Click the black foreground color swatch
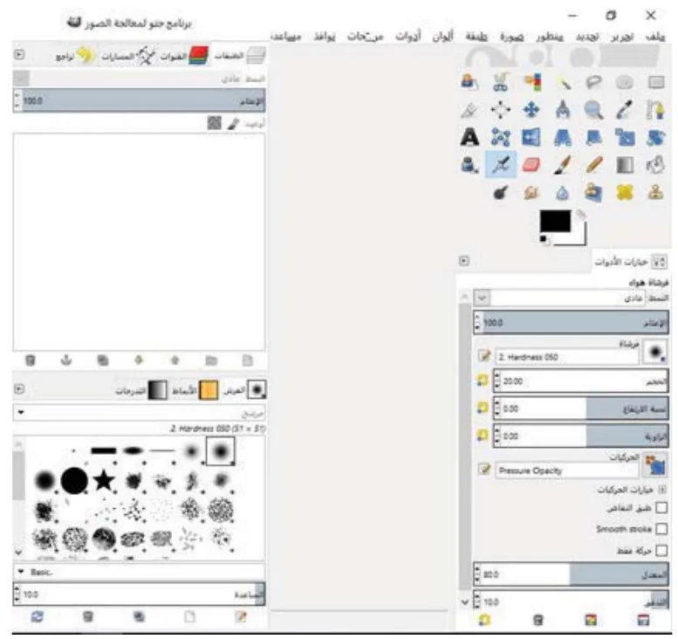The width and height of the screenshot is (678, 639). [555, 221]
